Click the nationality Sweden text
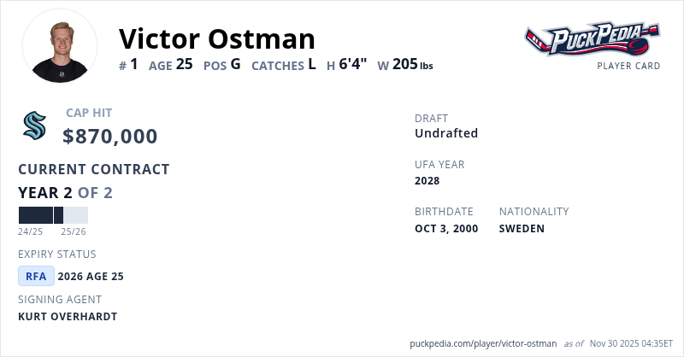 click(522, 228)
